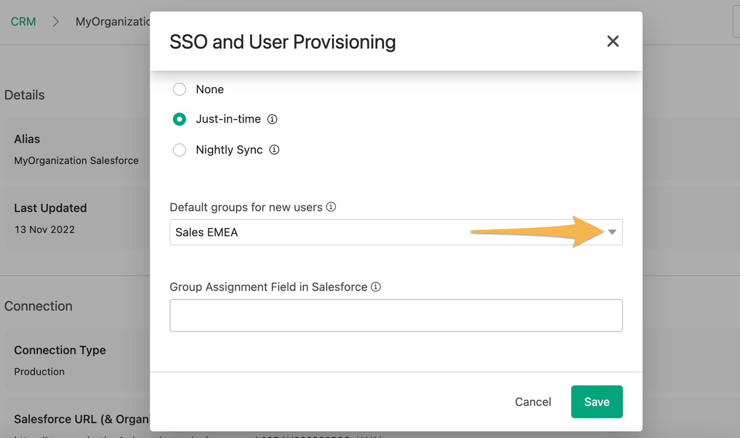Click the Cancel button
The width and height of the screenshot is (740, 438).
point(533,402)
